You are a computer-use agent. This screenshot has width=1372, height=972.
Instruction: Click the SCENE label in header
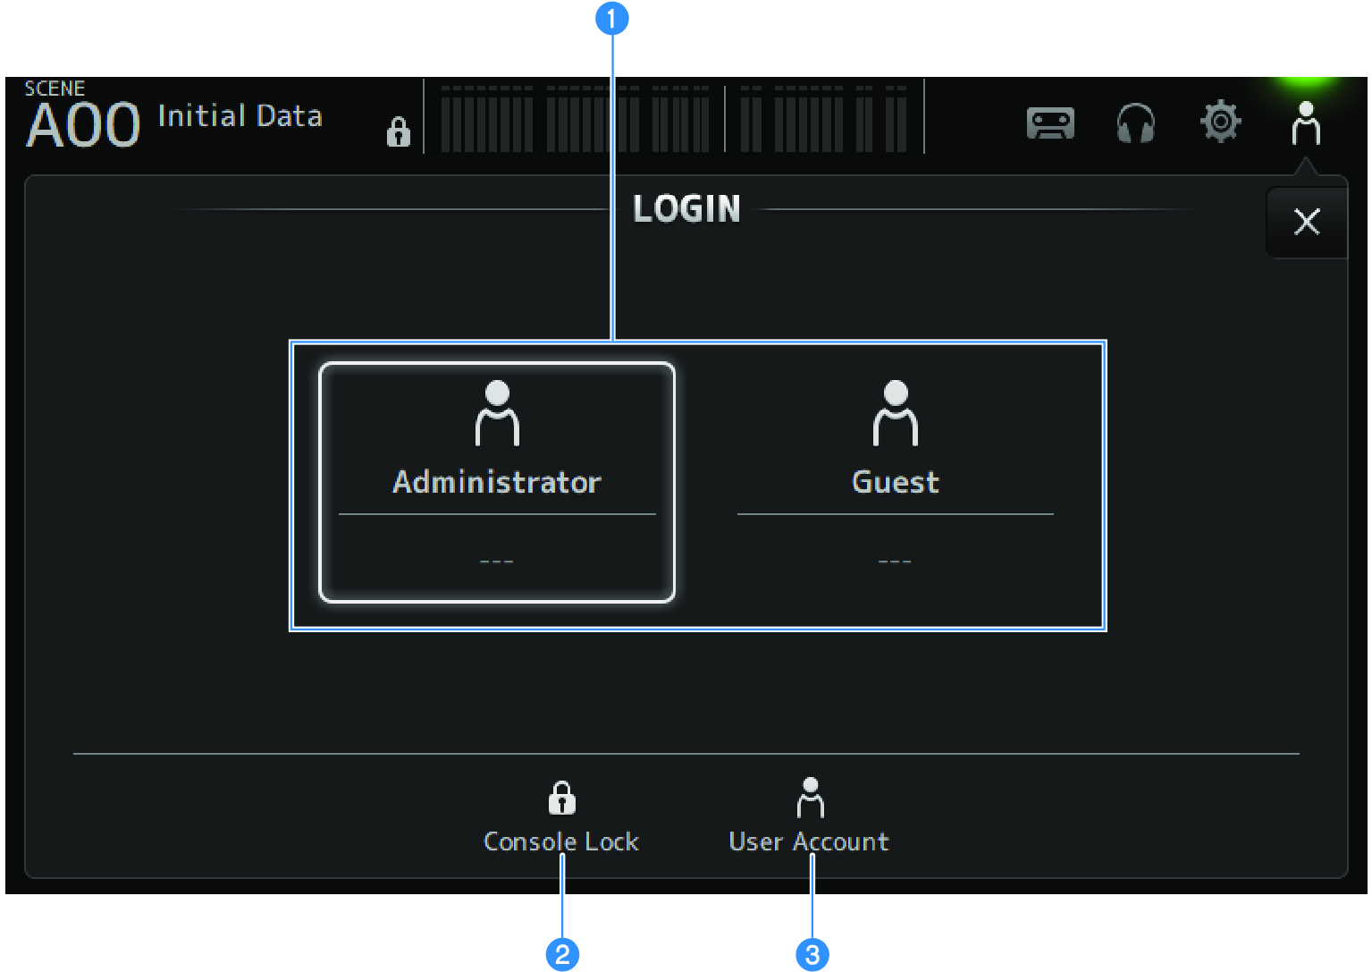tap(54, 88)
